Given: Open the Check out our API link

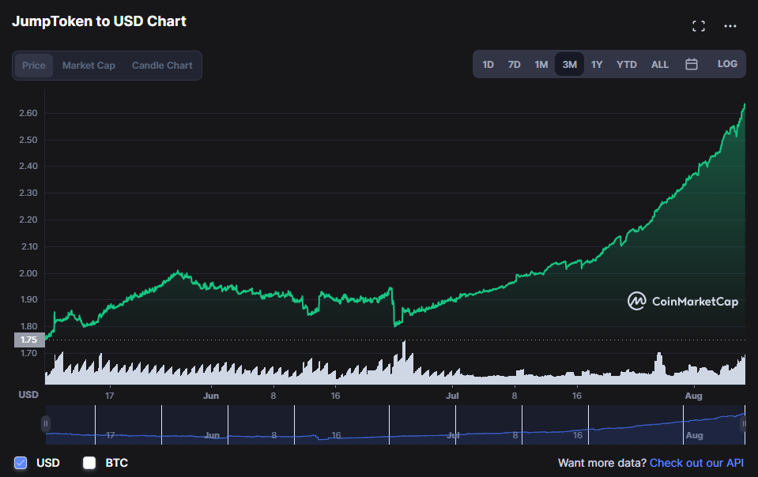Looking at the screenshot, I should click(696, 463).
